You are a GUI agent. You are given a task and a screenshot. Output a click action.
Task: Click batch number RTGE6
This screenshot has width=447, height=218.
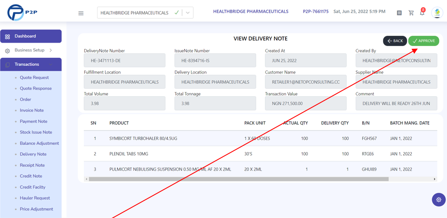367,154
